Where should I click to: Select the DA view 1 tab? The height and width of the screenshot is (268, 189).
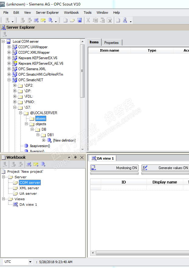[103, 158]
